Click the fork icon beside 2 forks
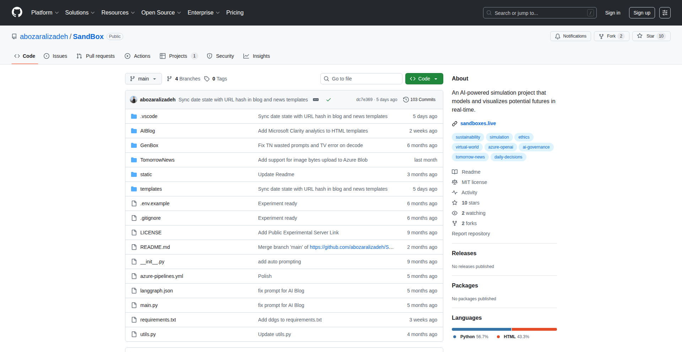The image size is (682, 352). 455,223
